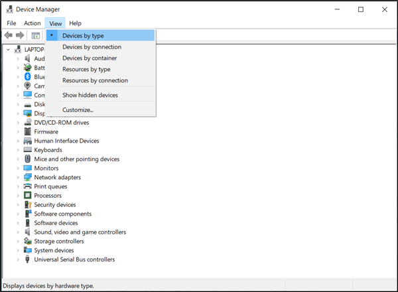Image resolution: width=398 pixels, height=292 pixels.
Task: Open the File menu
Action: (x=11, y=23)
